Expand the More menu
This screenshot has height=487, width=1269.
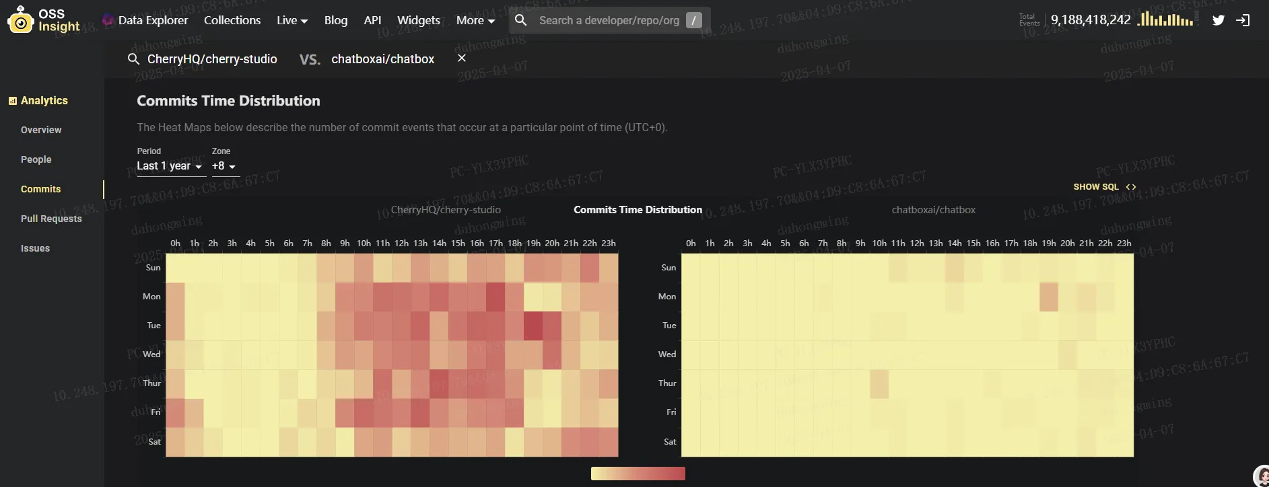coord(475,20)
